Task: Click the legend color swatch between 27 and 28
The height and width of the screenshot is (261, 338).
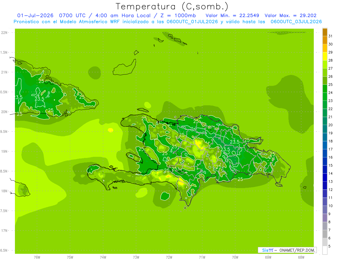Action: (325, 64)
